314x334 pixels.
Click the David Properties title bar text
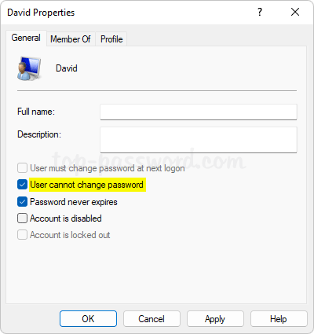tap(41, 13)
